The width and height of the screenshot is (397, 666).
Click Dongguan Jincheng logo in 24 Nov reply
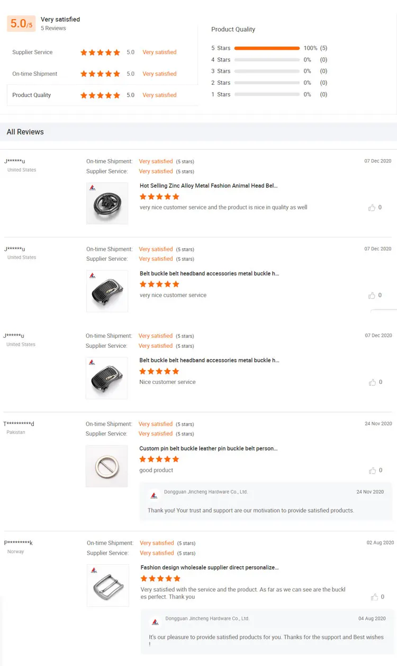[154, 495]
